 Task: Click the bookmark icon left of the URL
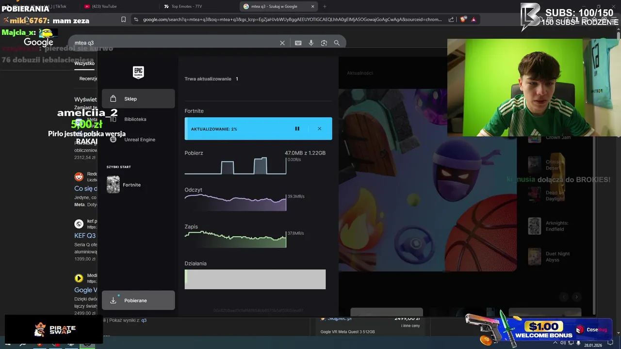click(x=123, y=19)
